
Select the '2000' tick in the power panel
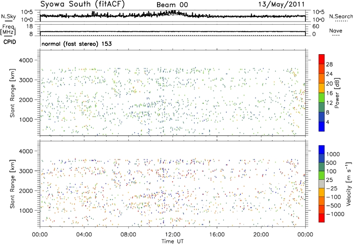(x=26, y=100)
